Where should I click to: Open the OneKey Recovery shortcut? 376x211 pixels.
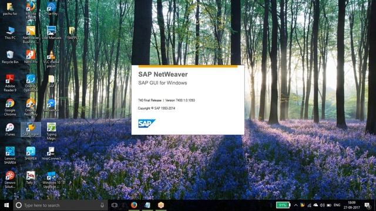click(x=31, y=107)
